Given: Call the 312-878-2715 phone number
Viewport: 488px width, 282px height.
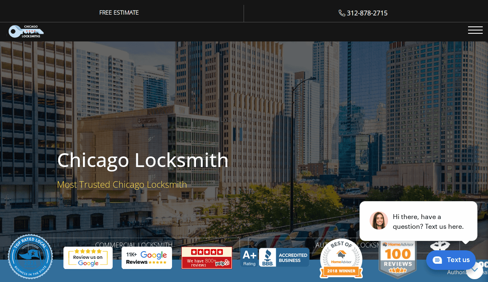Looking at the screenshot, I should 363,13.
